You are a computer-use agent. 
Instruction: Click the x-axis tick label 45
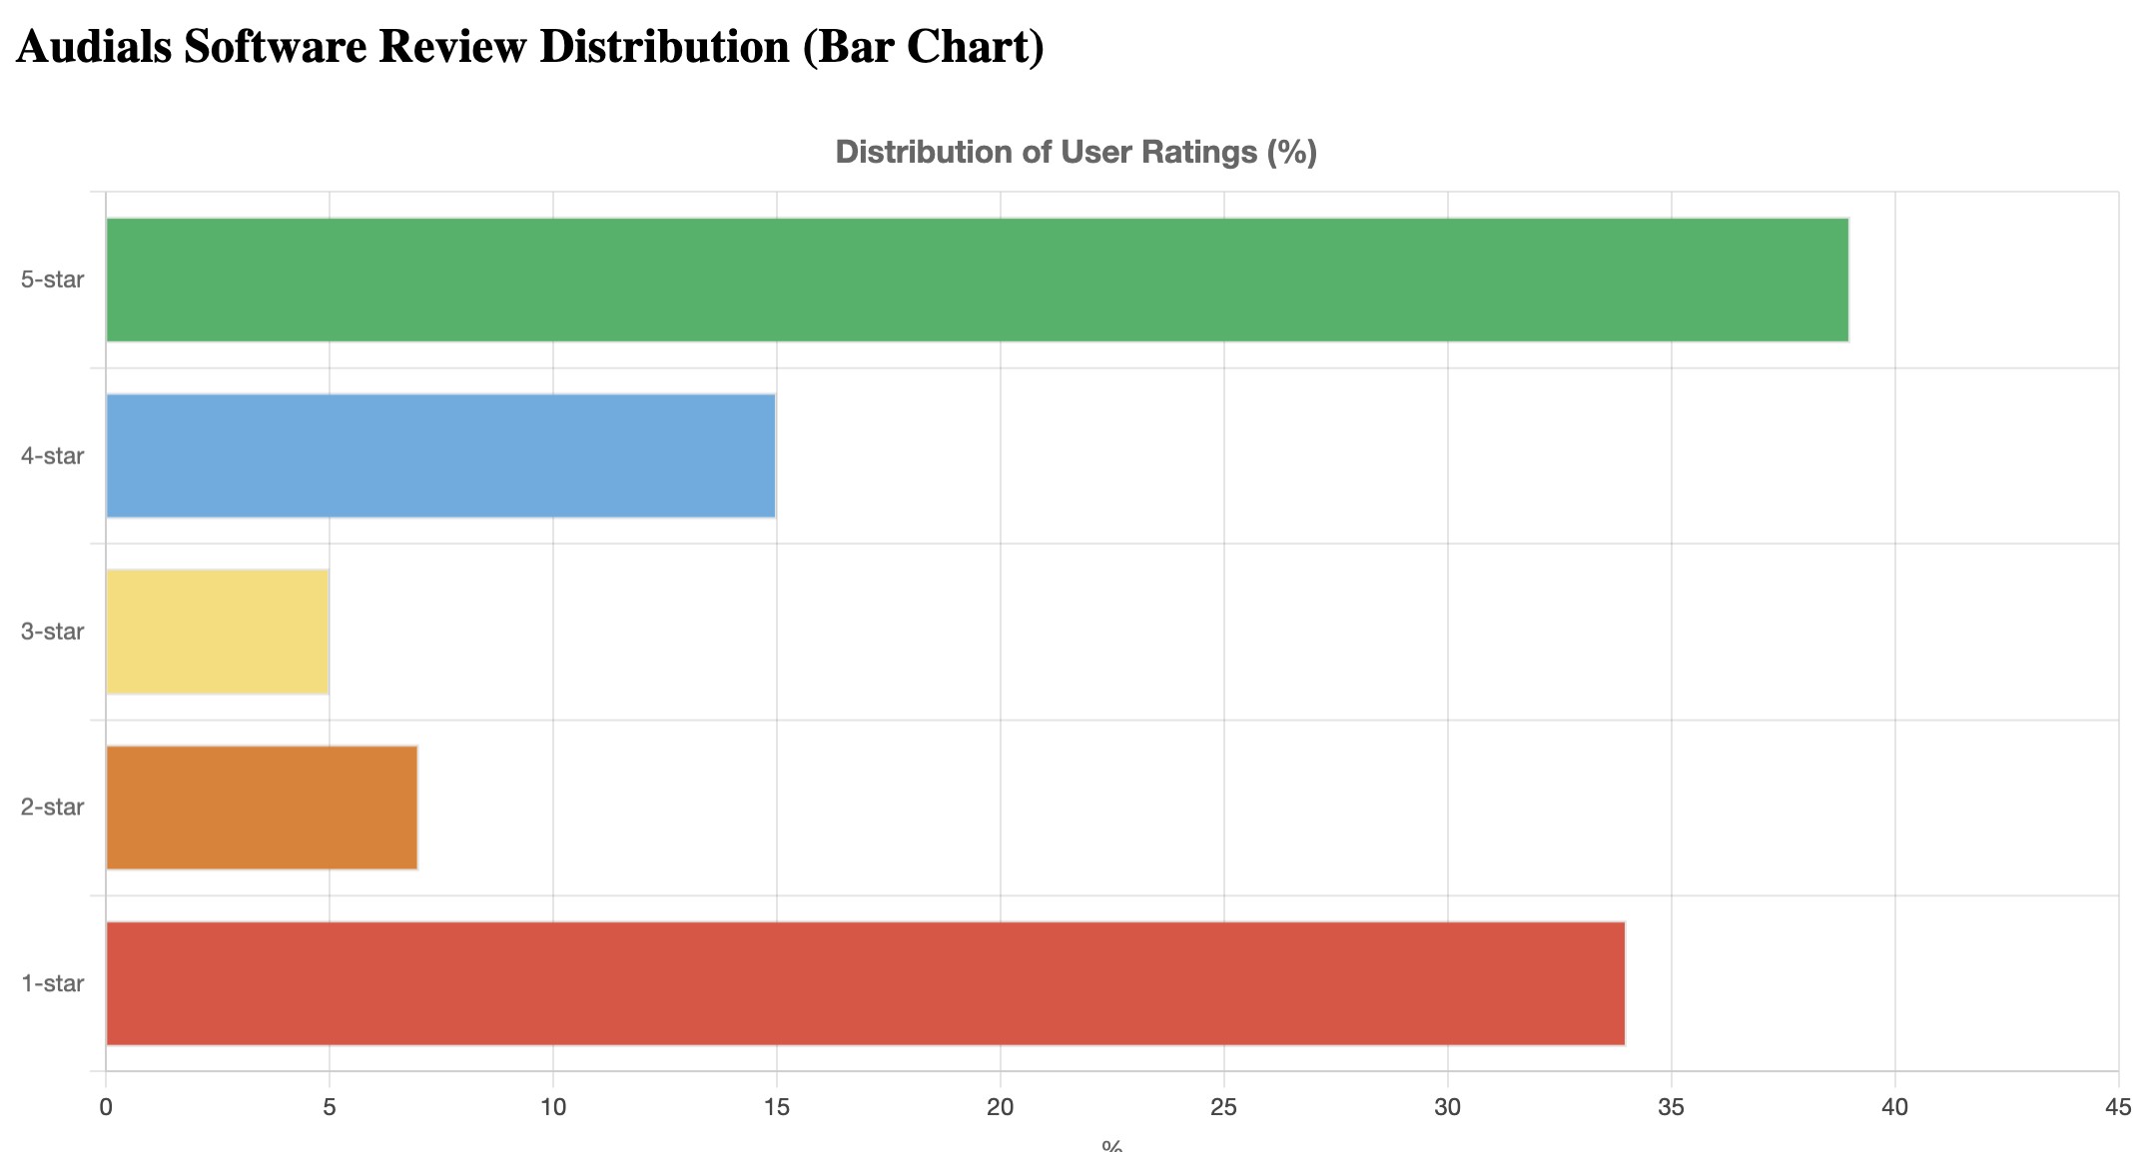pos(2117,1107)
